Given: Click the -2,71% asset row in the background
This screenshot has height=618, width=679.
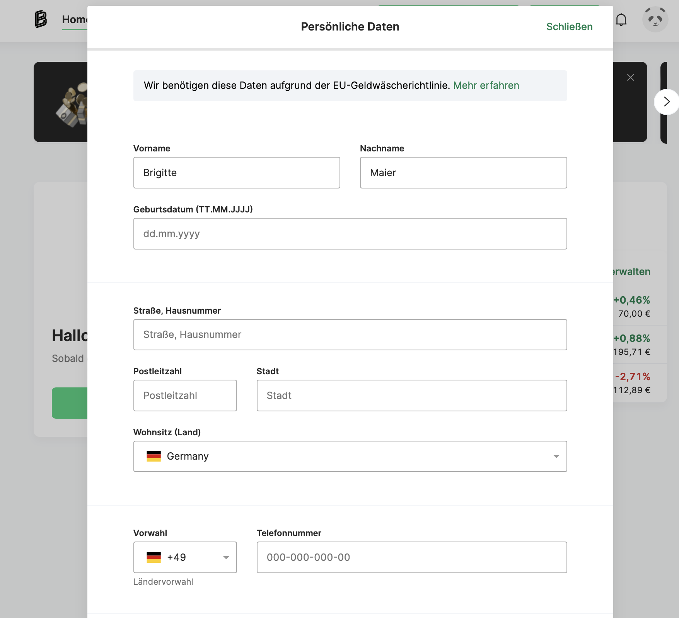Looking at the screenshot, I should (640, 383).
